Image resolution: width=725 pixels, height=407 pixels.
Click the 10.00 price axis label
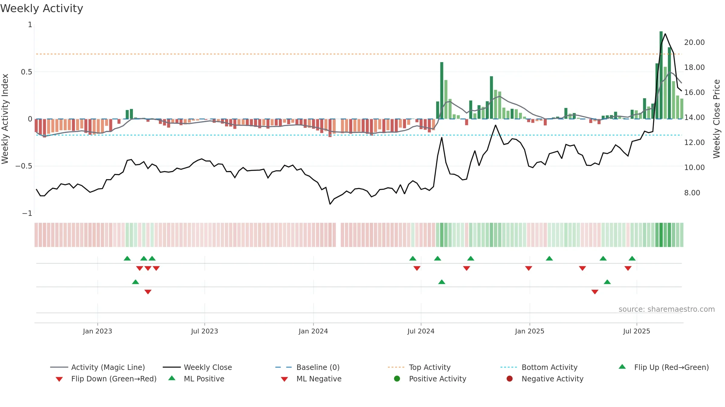[x=694, y=168]
